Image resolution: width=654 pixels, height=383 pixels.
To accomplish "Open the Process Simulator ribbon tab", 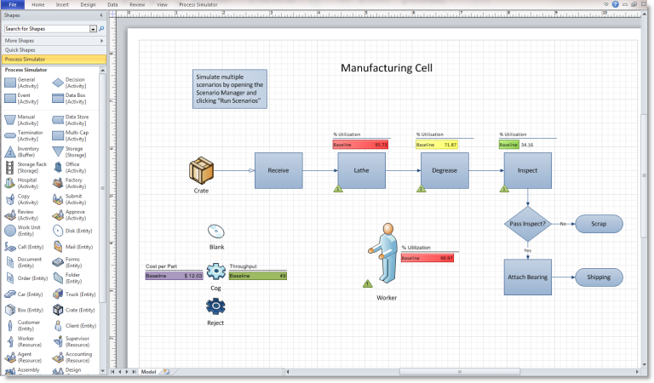I will click(198, 4).
